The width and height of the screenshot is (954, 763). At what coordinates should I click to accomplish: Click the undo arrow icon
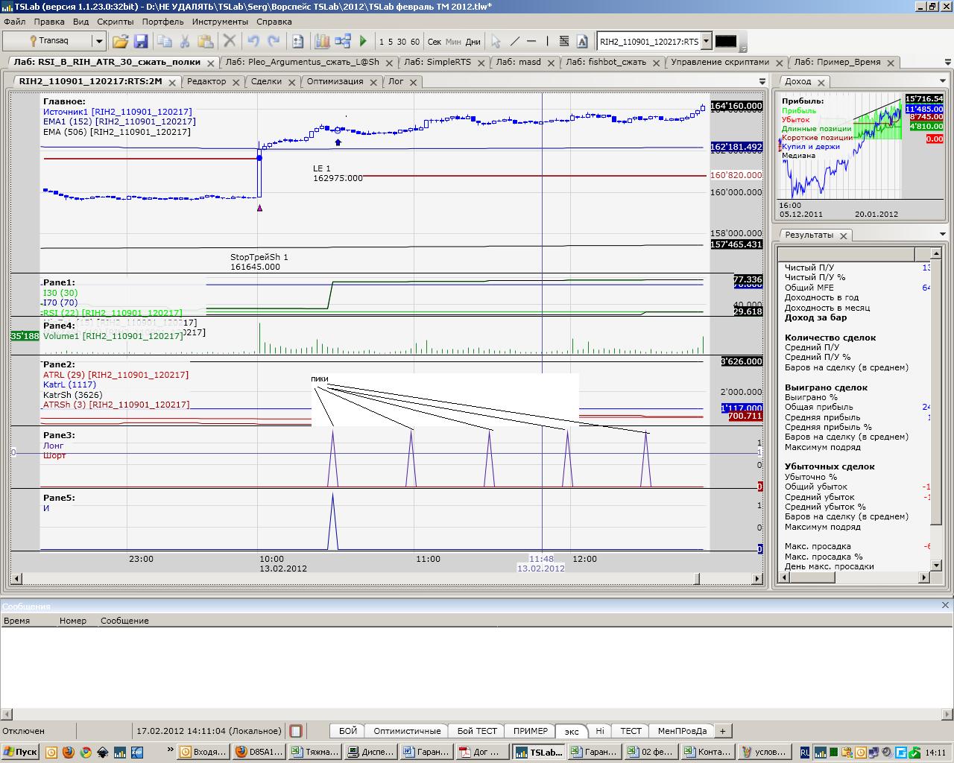[x=253, y=42]
